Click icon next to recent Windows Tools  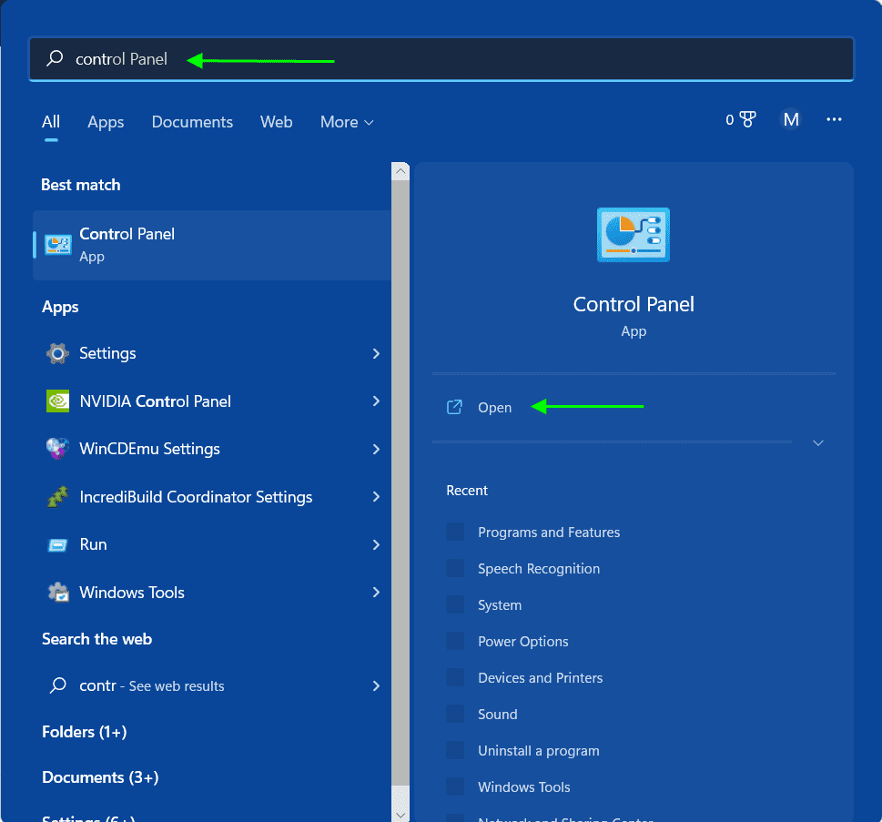pyautogui.click(x=455, y=786)
